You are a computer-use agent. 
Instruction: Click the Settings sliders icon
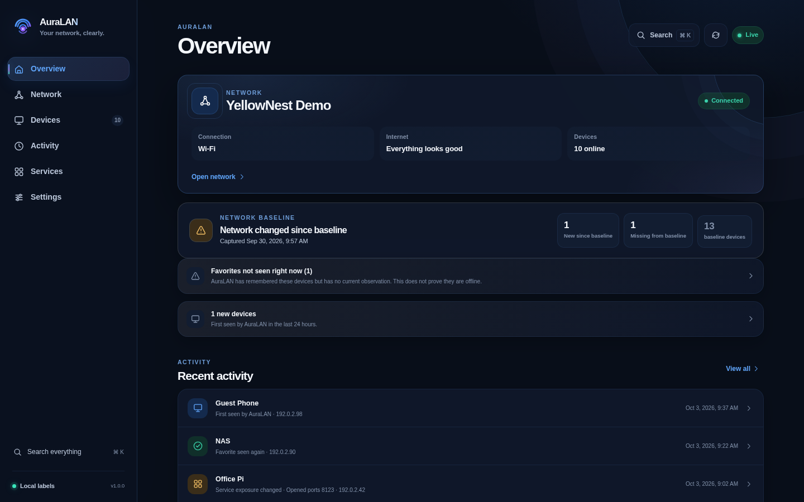19,197
